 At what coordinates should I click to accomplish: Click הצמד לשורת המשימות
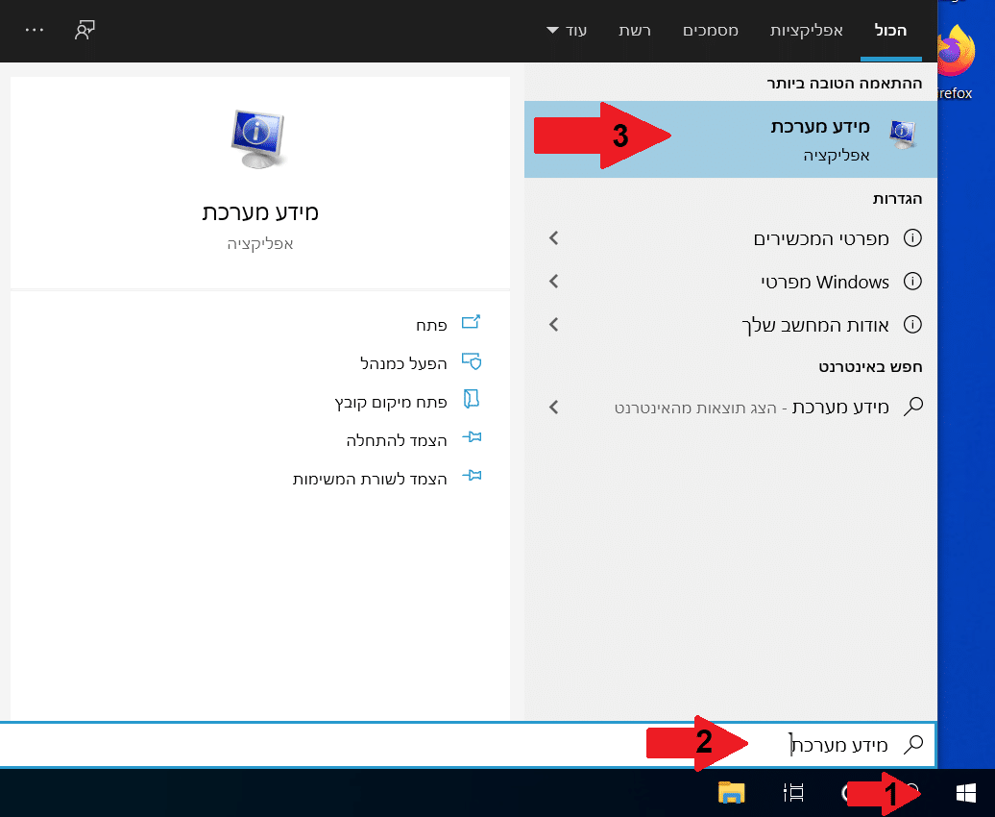click(384, 478)
